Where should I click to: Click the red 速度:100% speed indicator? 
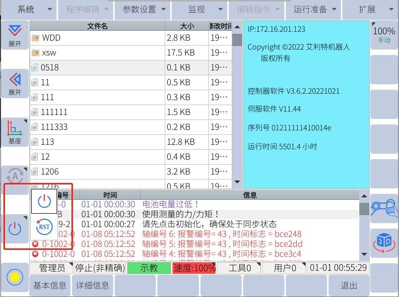pyautogui.click(x=194, y=268)
